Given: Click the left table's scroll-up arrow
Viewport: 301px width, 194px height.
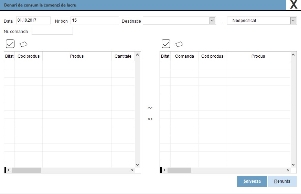Looking at the screenshot, I should point(138,55).
